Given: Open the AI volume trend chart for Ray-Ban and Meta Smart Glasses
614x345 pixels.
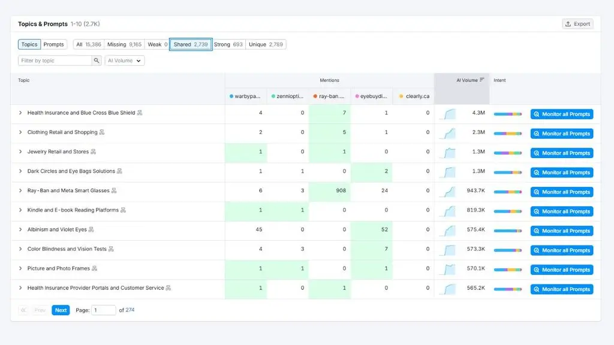Looking at the screenshot, I should coord(447,192).
